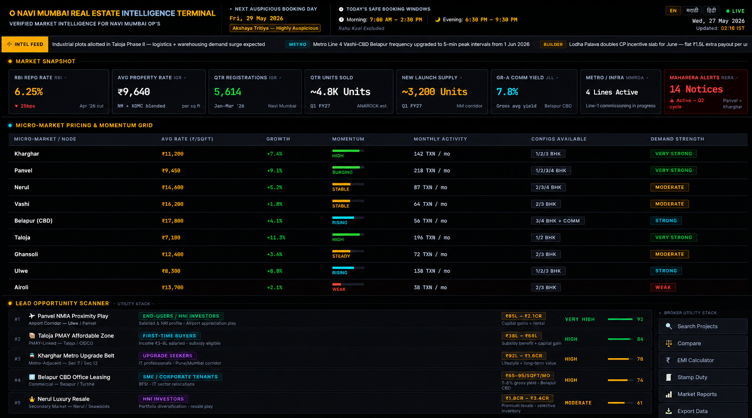
Task: Click the box icon beside Taloja PMAY Affordable Zone
Action: pyautogui.click(x=32, y=335)
